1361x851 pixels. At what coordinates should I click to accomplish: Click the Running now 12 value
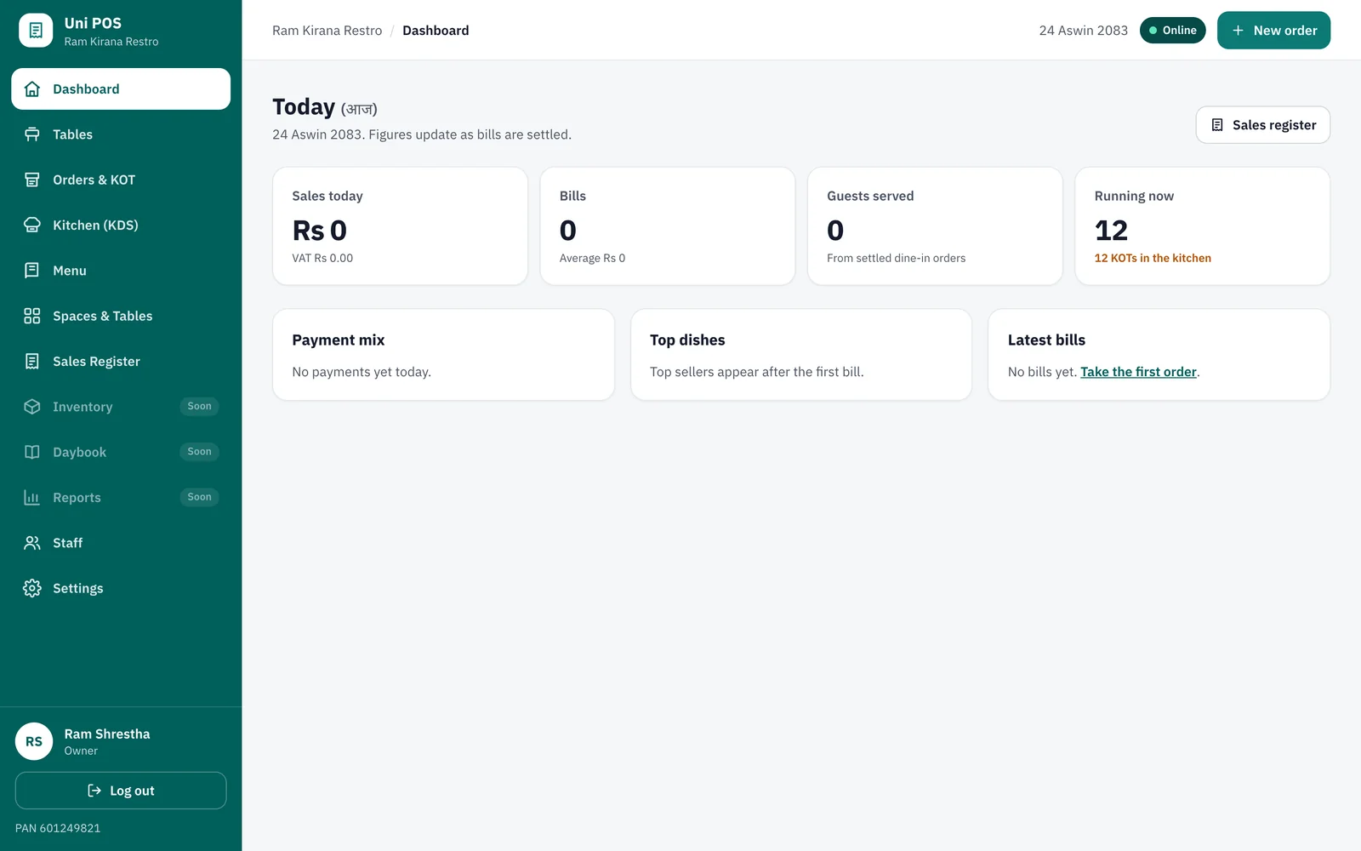point(1111,231)
